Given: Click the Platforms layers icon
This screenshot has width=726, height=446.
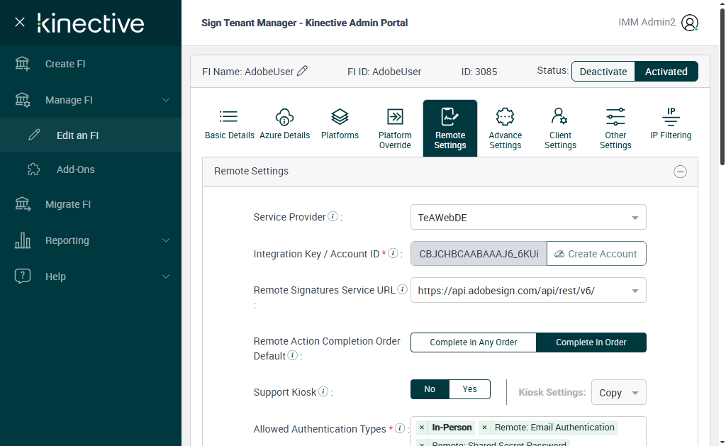Looking at the screenshot, I should tap(340, 117).
